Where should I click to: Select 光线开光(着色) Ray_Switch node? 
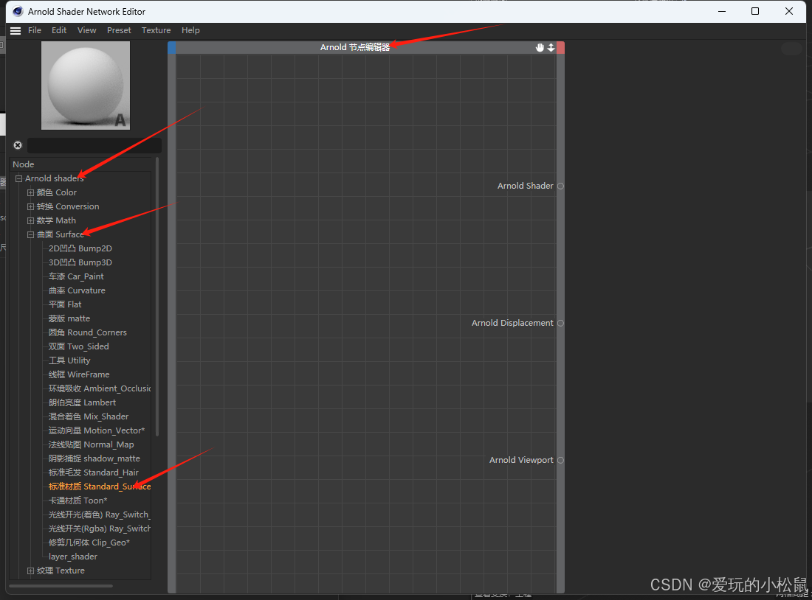[x=99, y=514]
